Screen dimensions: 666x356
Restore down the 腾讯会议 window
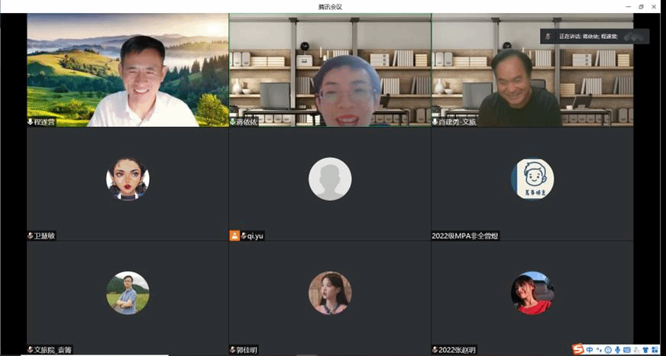[x=641, y=6]
